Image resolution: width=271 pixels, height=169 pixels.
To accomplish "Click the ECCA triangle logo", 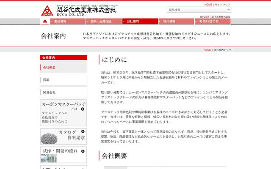I will tap(47, 11).
